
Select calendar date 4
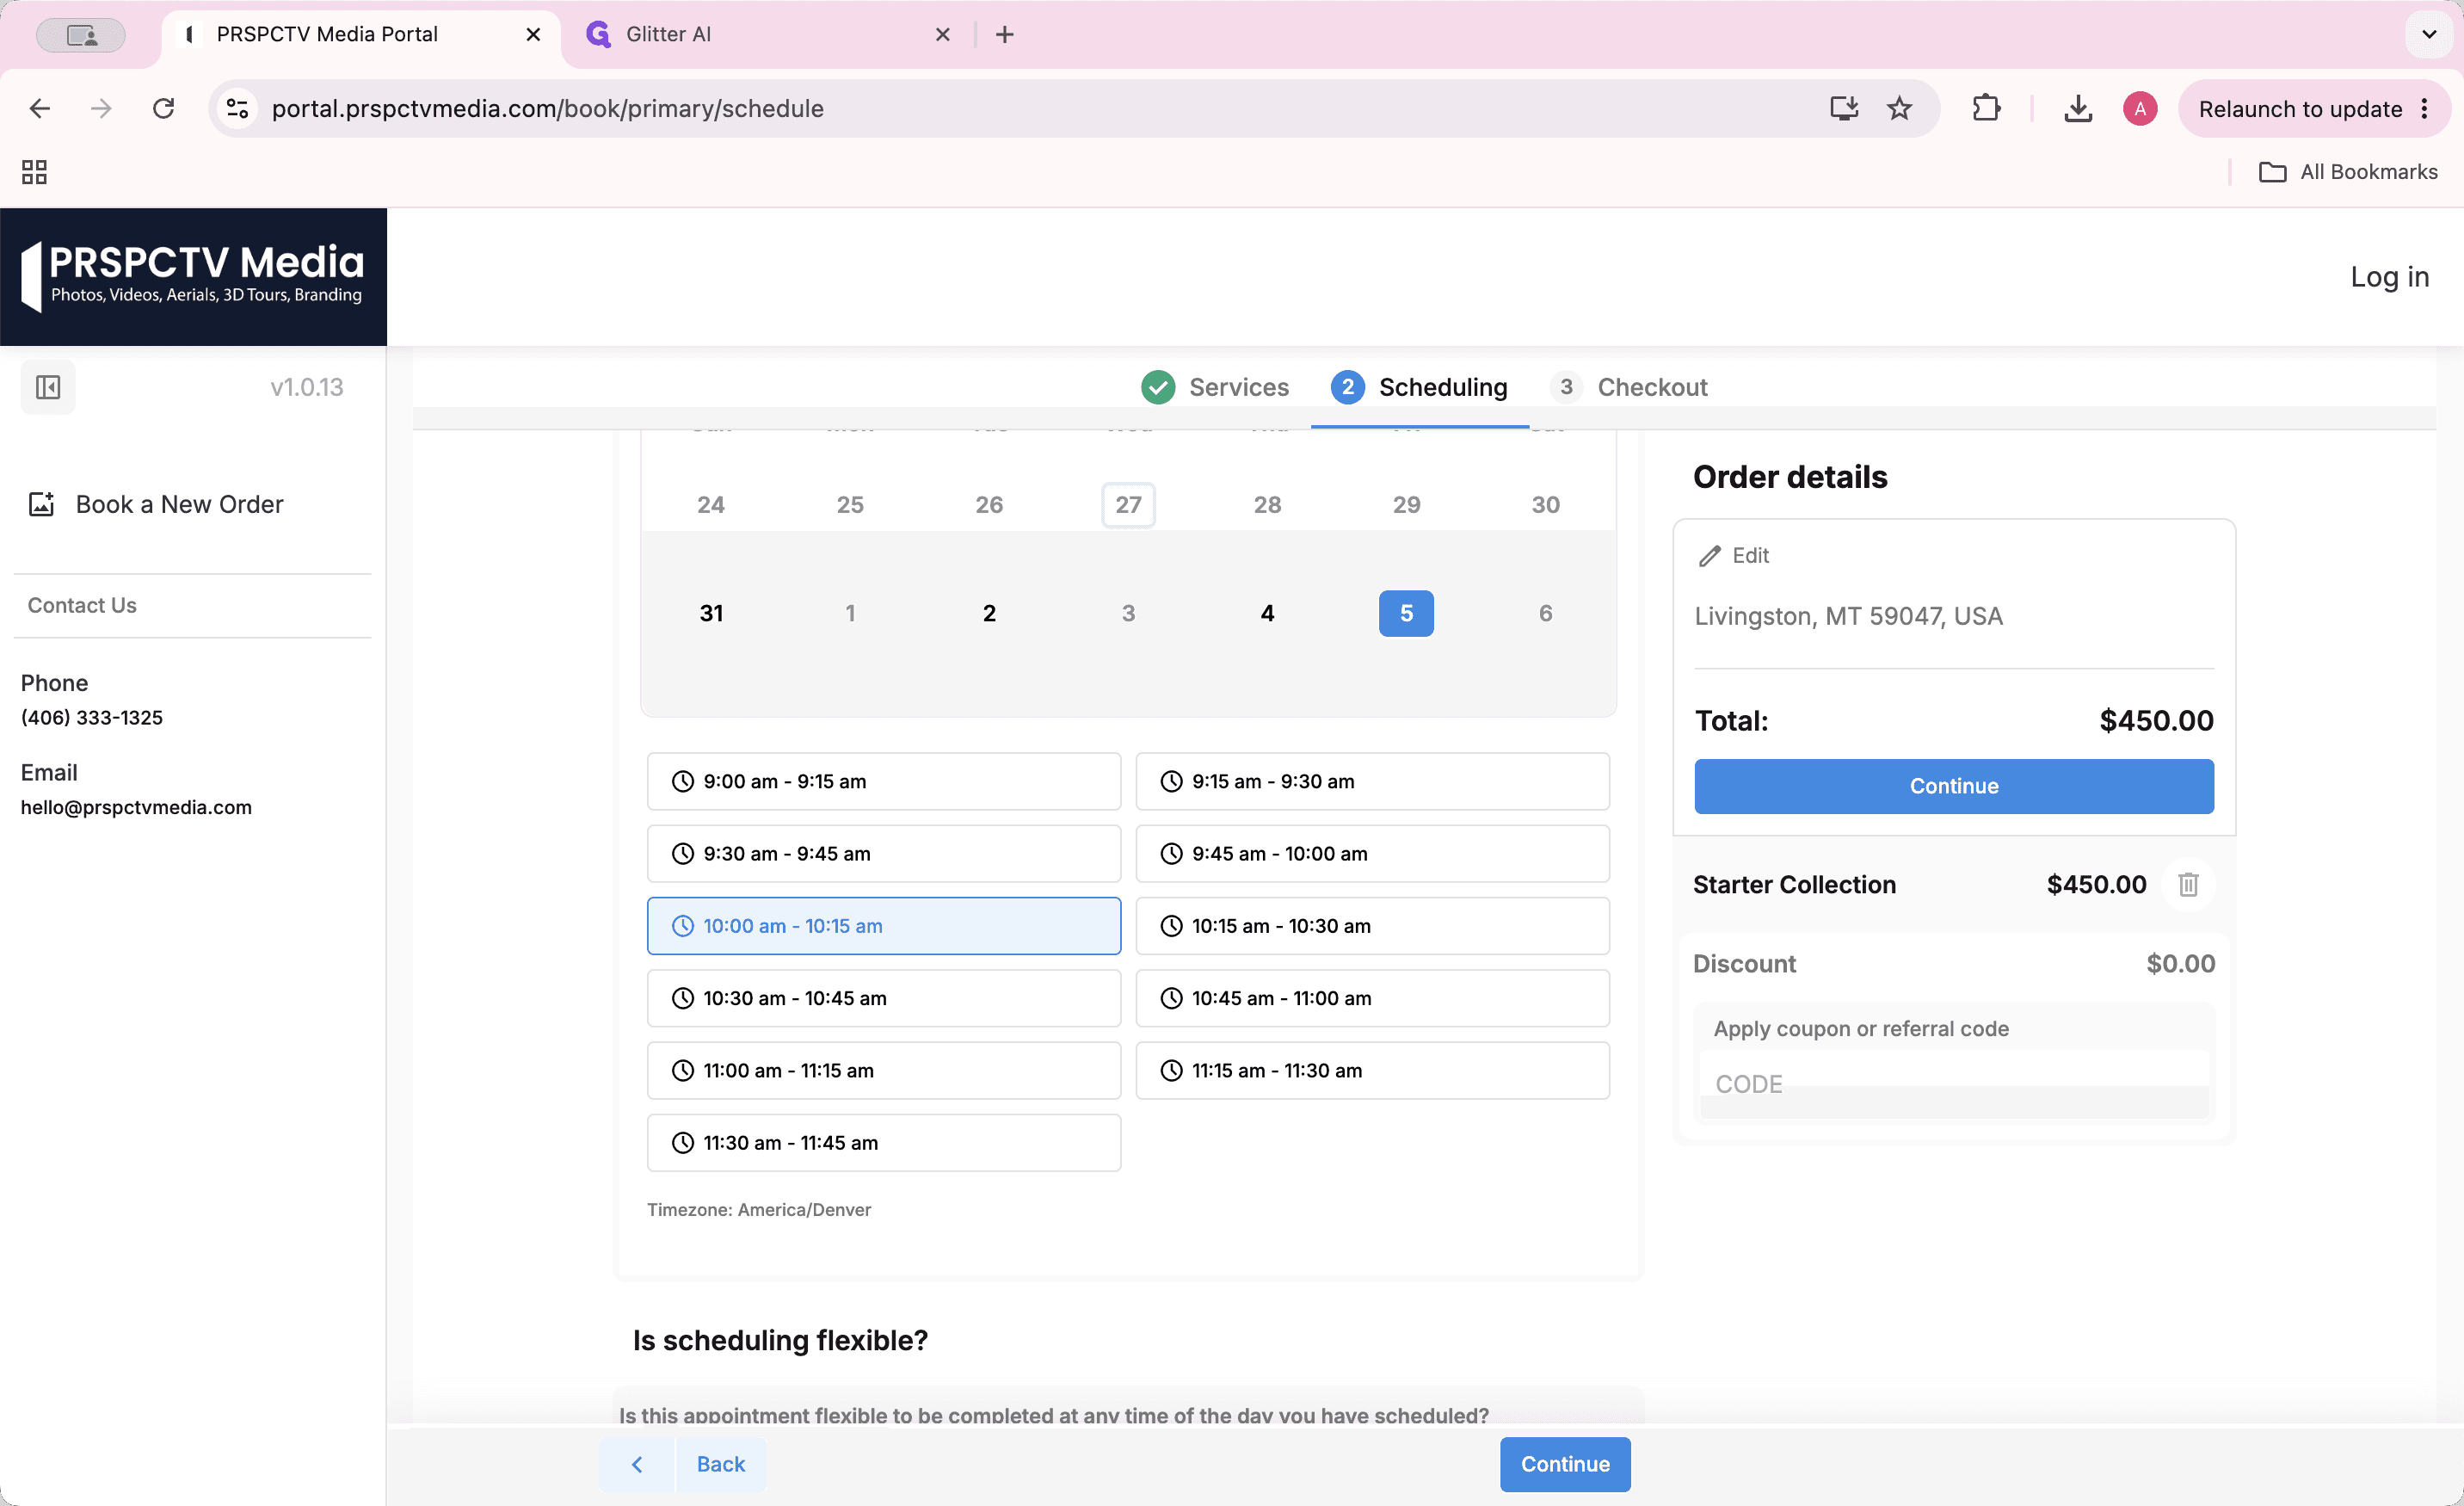click(x=1267, y=613)
